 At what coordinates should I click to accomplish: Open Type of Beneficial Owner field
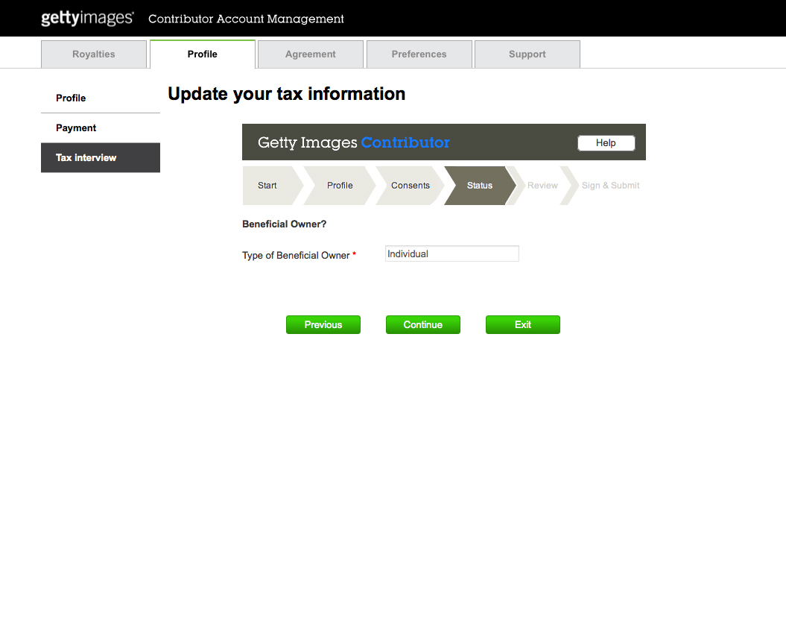[452, 253]
